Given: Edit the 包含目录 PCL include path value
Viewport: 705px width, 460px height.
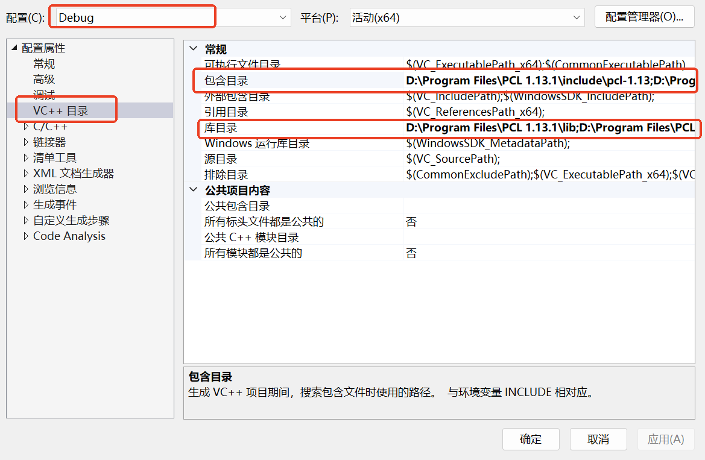Looking at the screenshot, I should pos(550,81).
